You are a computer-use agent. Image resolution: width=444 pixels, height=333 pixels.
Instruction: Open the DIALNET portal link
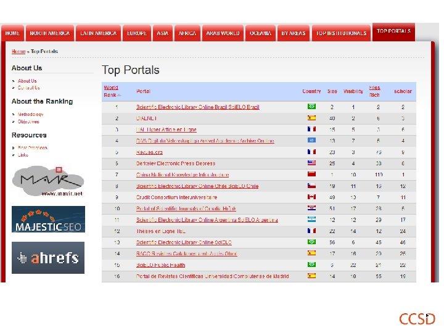point(146,118)
